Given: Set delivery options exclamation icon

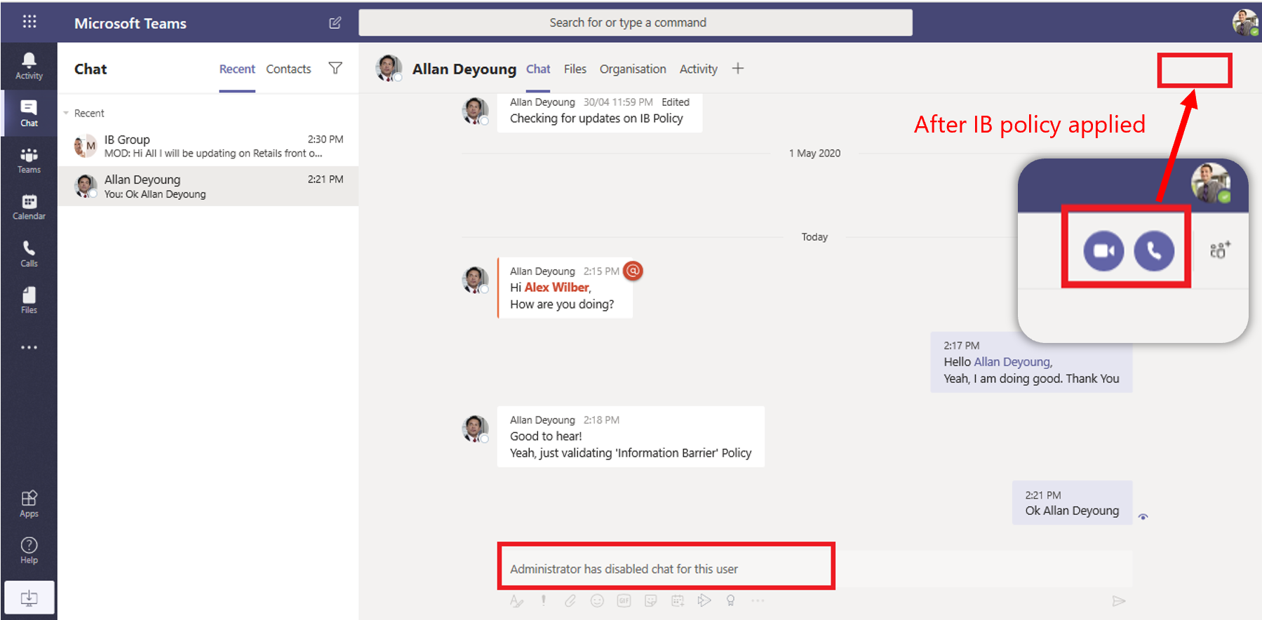Looking at the screenshot, I should pos(543,601).
